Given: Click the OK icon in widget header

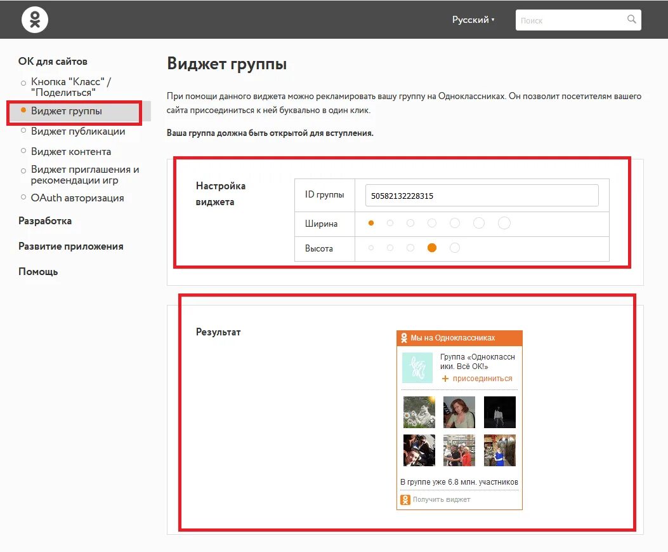Looking at the screenshot, I should (x=404, y=338).
